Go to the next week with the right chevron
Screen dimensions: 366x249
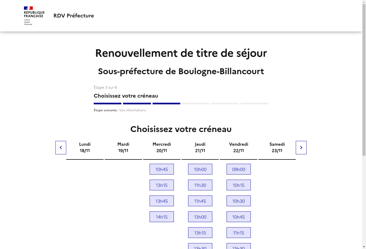click(x=301, y=148)
